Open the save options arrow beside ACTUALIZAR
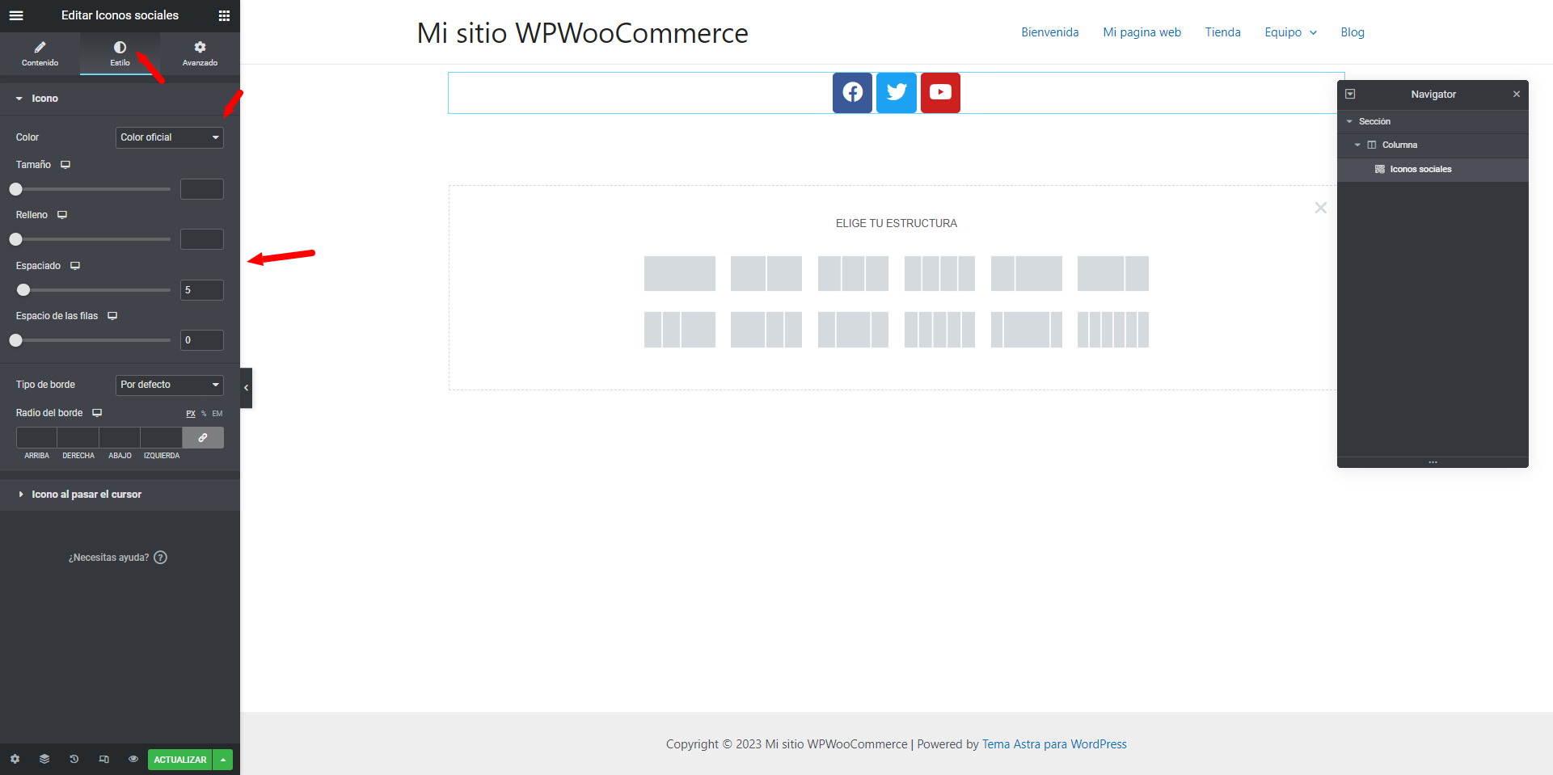This screenshot has width=1553, height=775. [x=223, y=760]
